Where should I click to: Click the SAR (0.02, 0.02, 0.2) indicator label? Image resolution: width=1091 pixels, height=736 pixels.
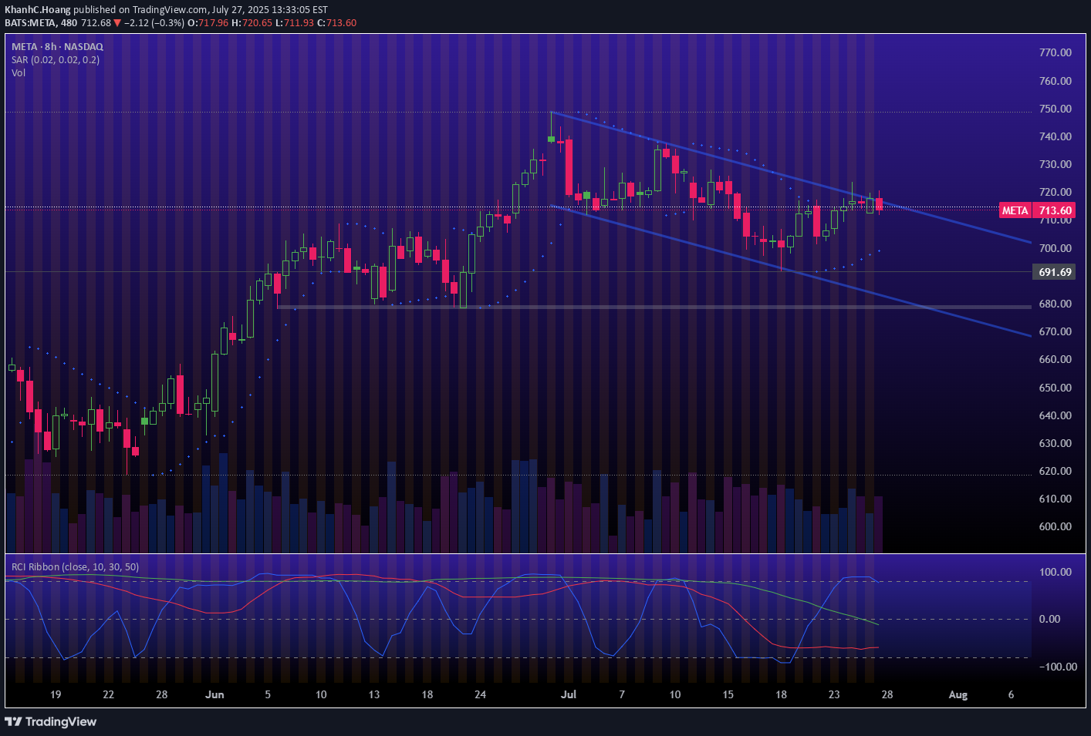(x=56, y=59)
